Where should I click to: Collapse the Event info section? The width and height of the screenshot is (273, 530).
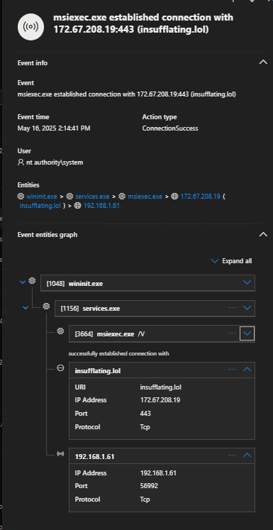pyautogui.click(x=263, y=62)
